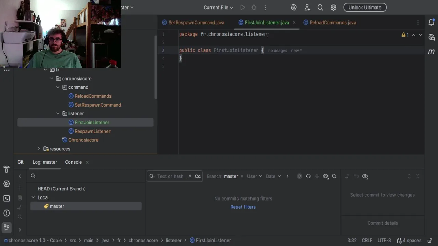Collapse the listener package
This screenshot has width=438, height=246.
point(58,114)
